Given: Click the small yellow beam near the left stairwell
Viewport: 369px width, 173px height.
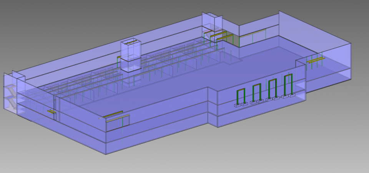Looking at the screenshot, I should [x=51, y=111].
